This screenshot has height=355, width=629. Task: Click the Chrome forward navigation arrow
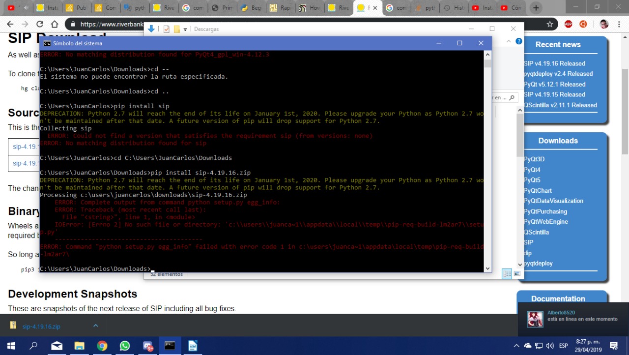tap(25, 24)
